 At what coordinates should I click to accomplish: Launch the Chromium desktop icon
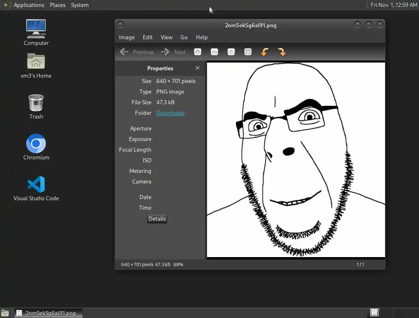[x=36, y=147]
